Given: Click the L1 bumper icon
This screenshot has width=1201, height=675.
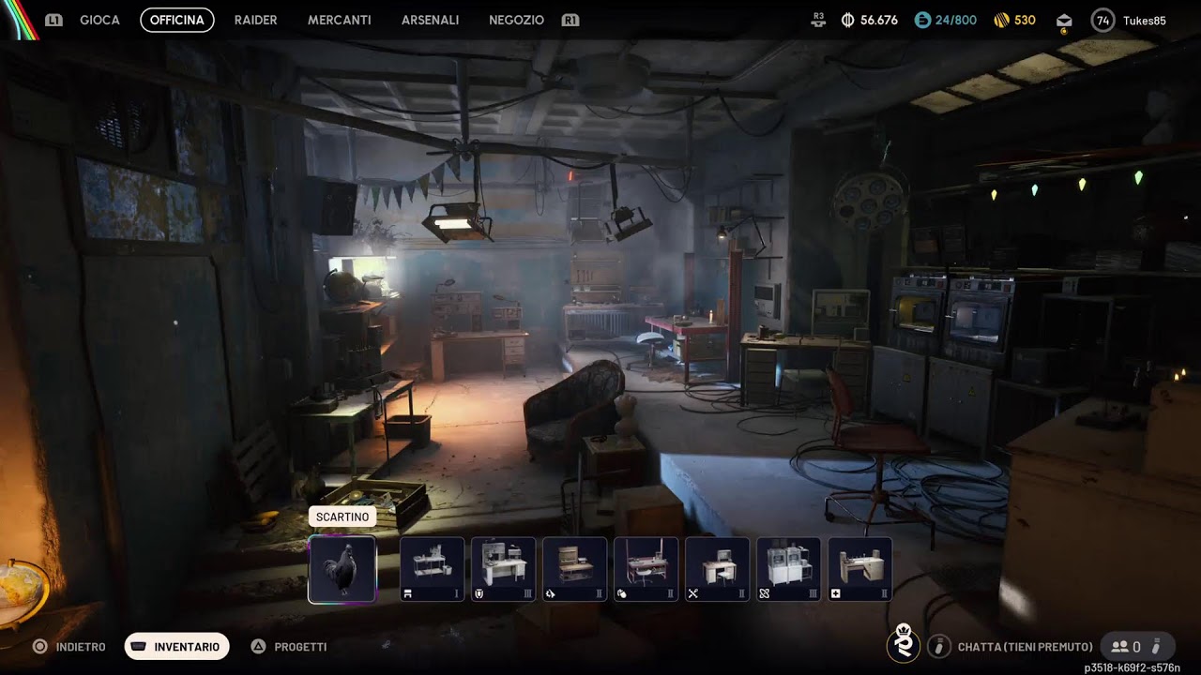Looking at the screenshot, I should (53, 20).
